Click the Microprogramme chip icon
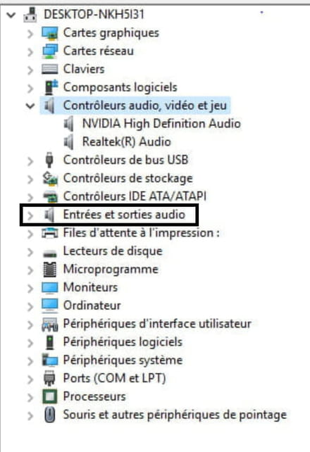The height and width of the screenshot is (452, 310). coord(50,269)
